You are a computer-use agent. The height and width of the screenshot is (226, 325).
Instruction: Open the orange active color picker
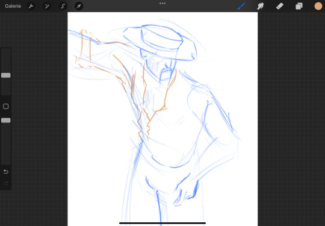[318, 6]
